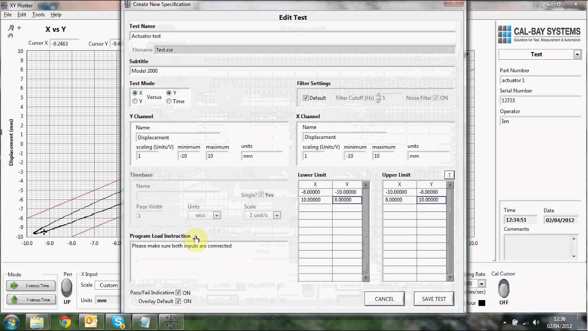Select the Versus Y radio button

pyautogui.click(x=169, y=93)
